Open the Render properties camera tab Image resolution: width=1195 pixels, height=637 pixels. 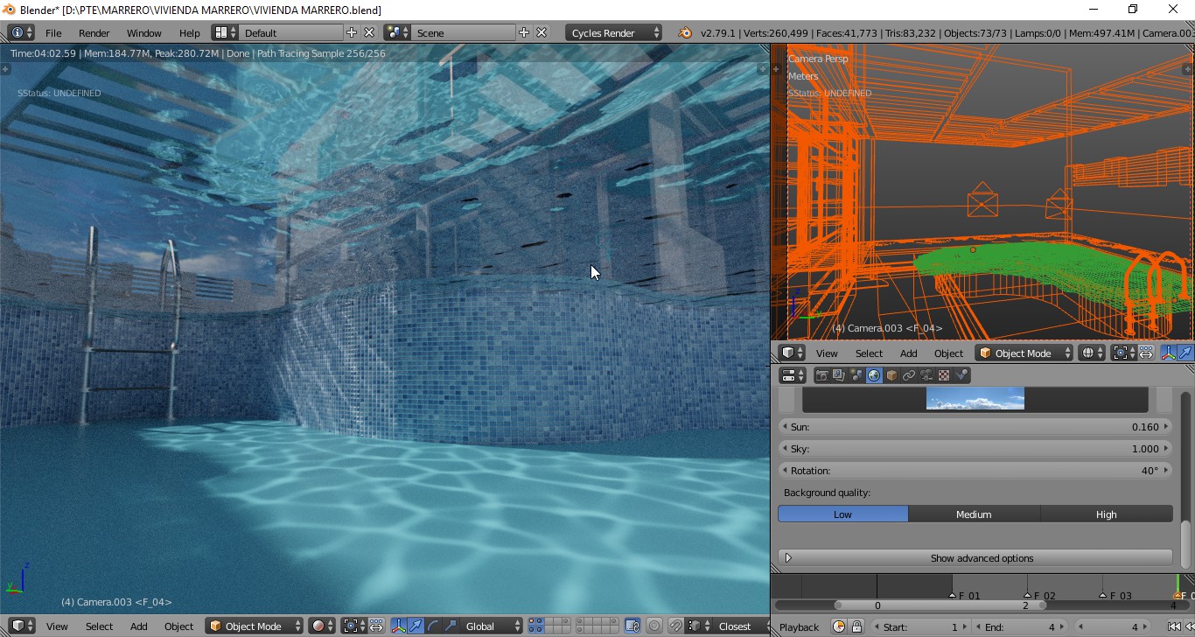(x=821, y=375)
